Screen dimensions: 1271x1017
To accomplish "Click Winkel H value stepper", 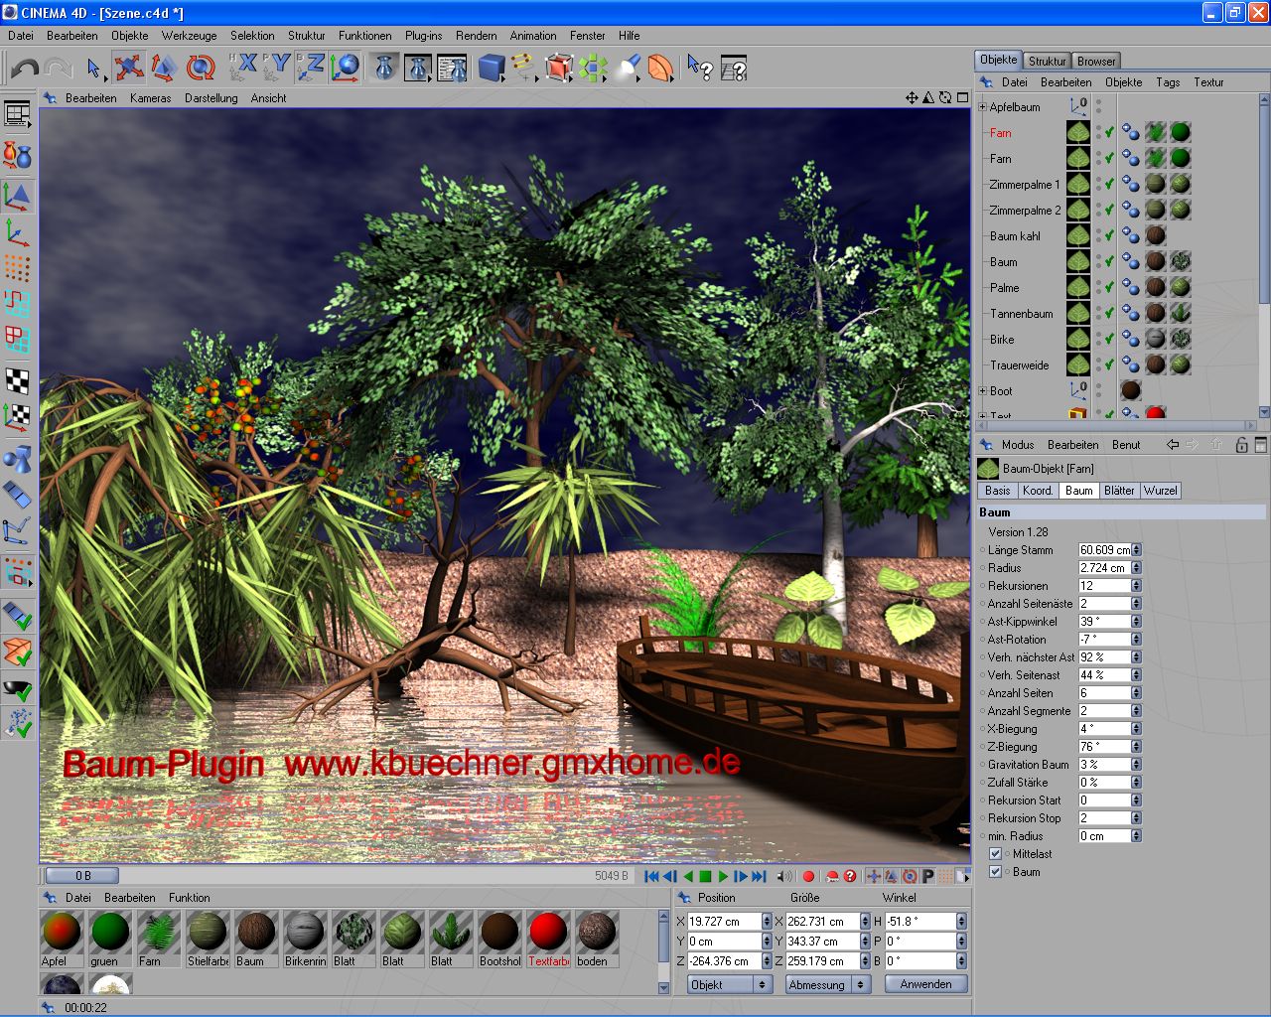I will tap(961, 921).
